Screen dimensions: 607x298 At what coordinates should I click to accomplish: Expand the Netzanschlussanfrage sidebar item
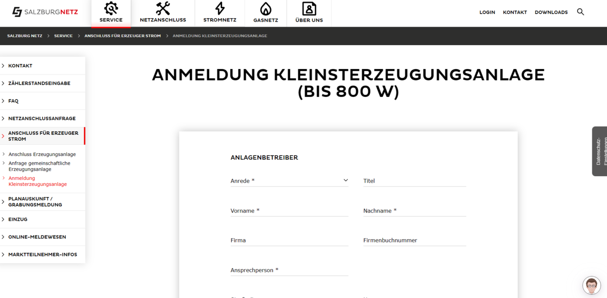pyautogui.click(x=42, y=118)
